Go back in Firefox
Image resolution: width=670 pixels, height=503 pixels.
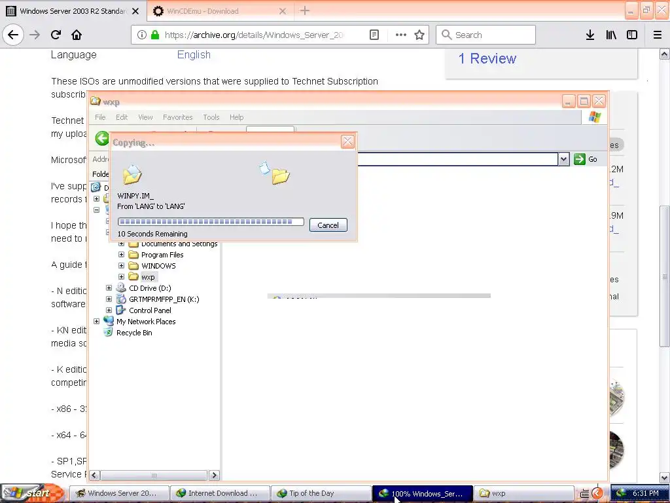coord(13,35)
